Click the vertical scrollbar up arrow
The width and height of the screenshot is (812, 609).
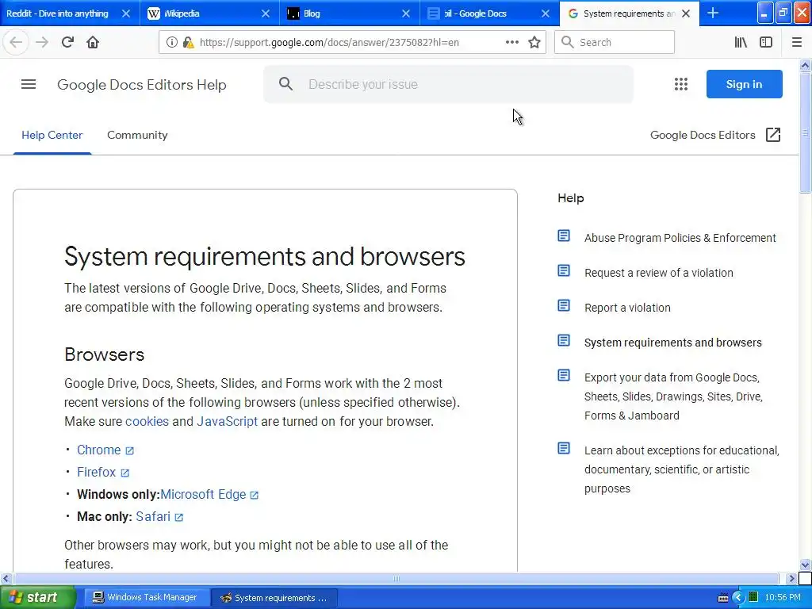coord(805,65)
